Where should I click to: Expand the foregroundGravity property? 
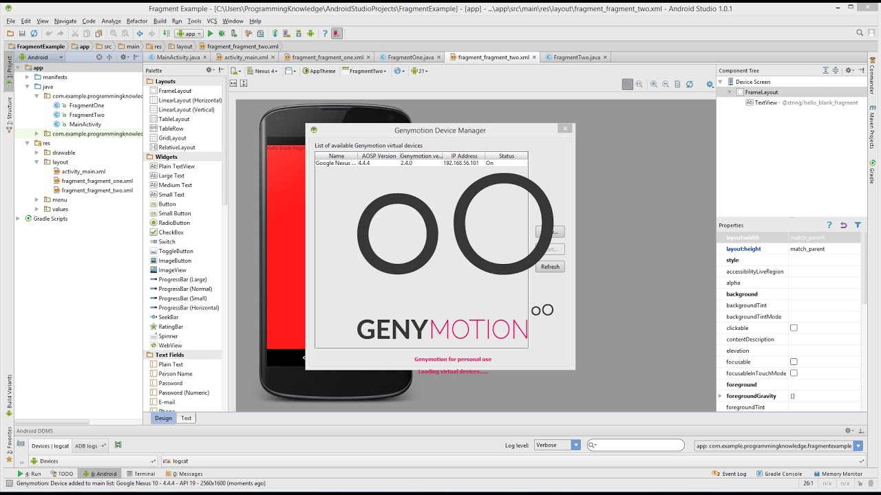point(720,396)
